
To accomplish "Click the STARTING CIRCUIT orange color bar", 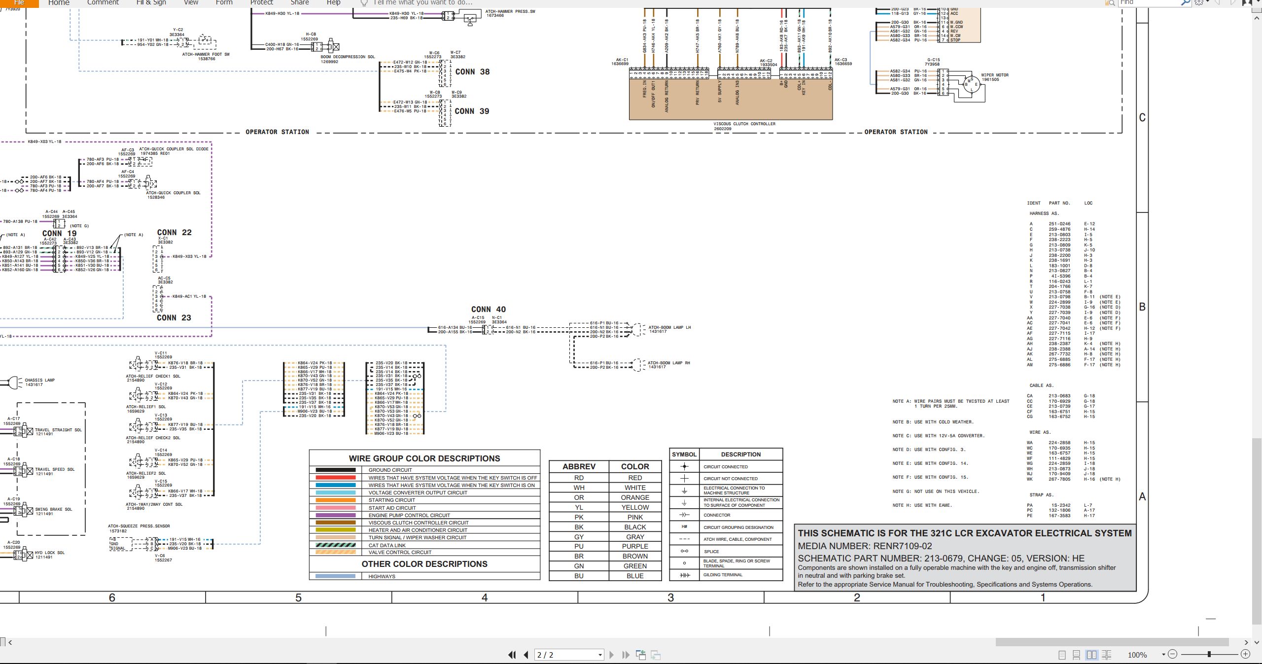I will (x=336, y=500).
